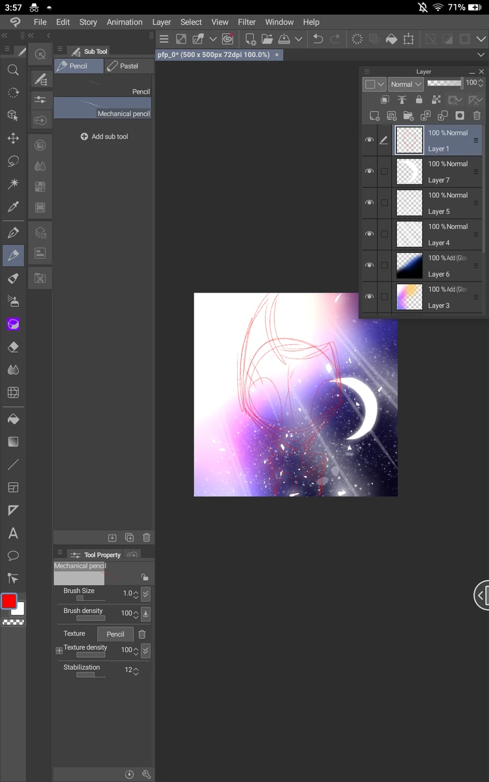Toggle the lock icon in Tool Property preview

(144, 577)
